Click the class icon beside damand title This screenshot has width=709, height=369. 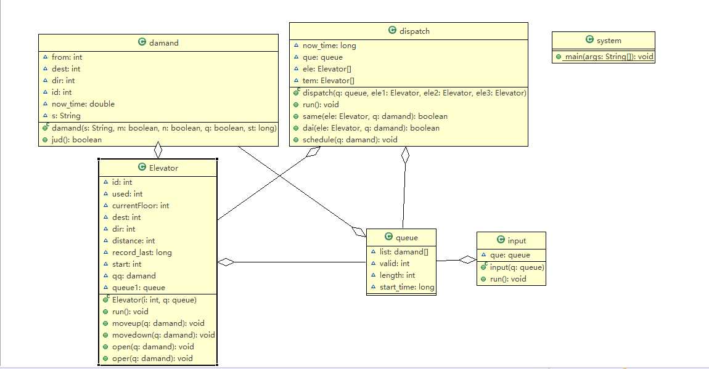pos(142,42)
